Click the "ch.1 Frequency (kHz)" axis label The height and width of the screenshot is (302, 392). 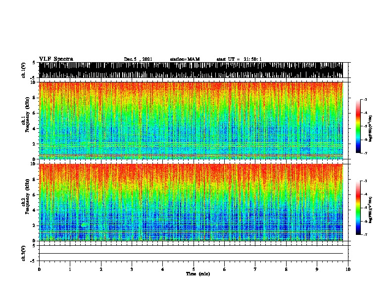tap(25, 115)
